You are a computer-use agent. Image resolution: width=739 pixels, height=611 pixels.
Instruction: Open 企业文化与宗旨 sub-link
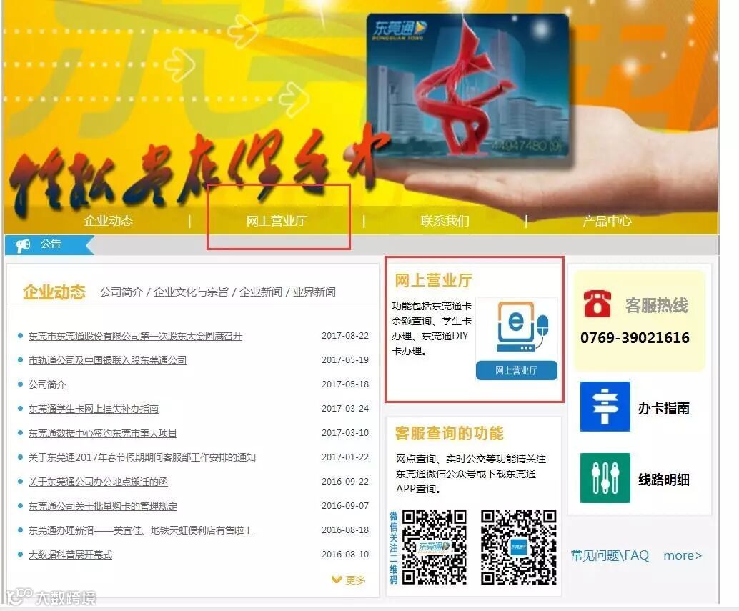click(x=191, y=292)
